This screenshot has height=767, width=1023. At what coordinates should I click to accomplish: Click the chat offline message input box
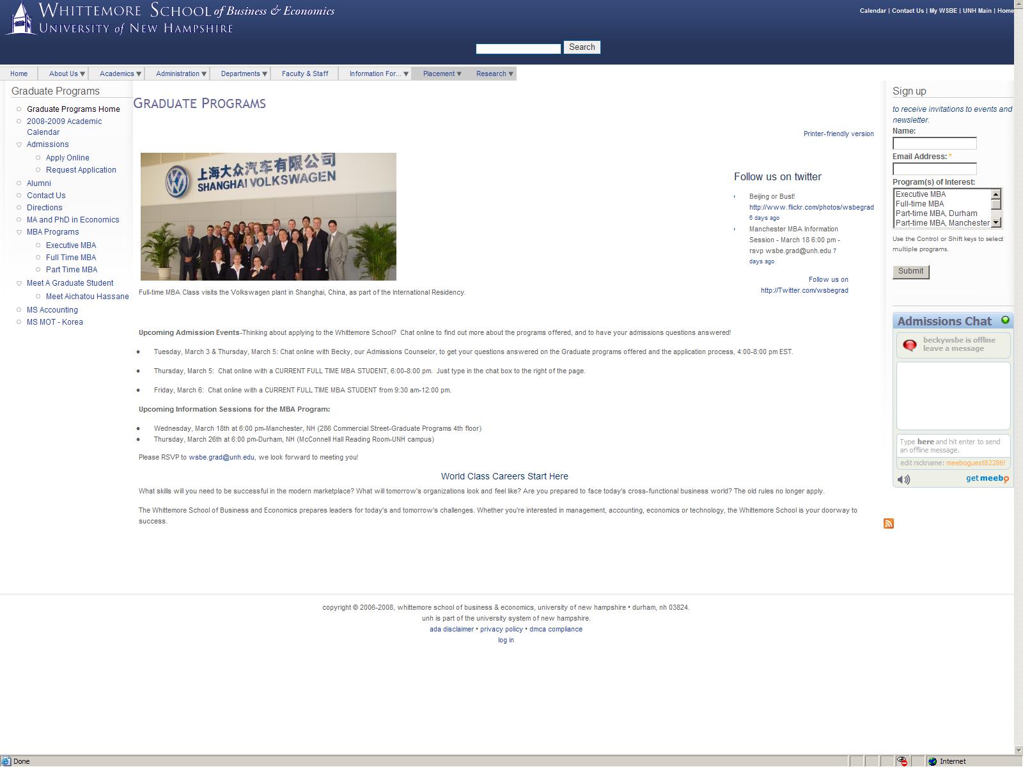click(x=953, y=445)
